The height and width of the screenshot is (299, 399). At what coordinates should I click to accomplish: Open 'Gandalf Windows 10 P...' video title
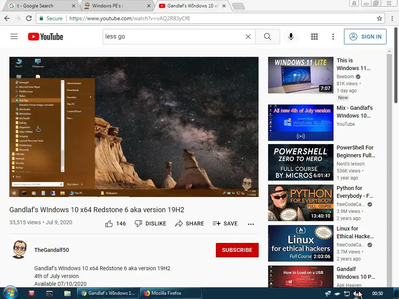(x=355, y=273)
